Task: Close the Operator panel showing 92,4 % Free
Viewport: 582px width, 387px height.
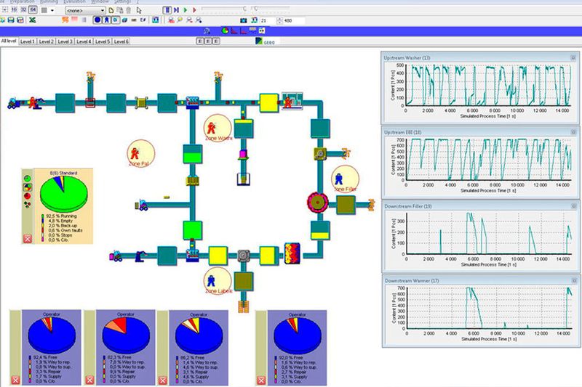Action: (x=15, y=380)
